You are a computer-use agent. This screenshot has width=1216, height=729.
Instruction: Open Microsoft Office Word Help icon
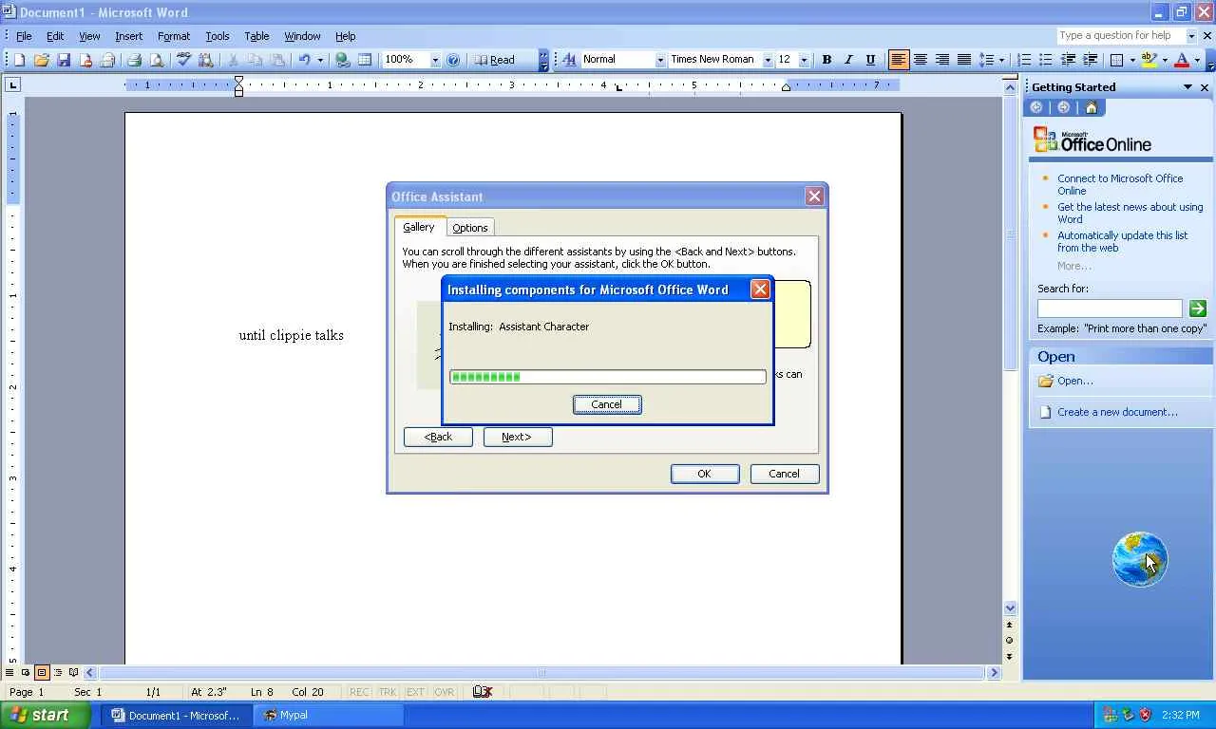pos(453,60)
